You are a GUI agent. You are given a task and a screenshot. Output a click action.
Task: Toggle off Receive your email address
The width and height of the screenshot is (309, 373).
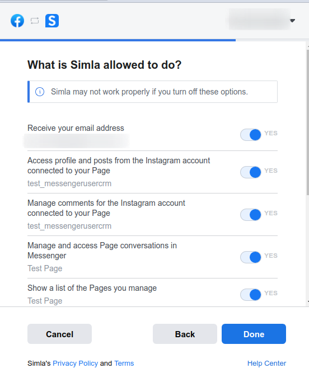point(250,135)
